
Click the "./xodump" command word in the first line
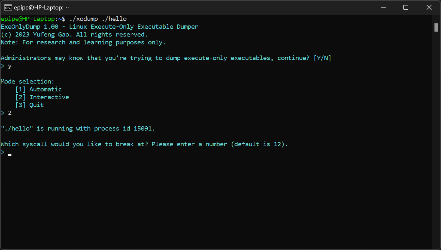point(83,19)
